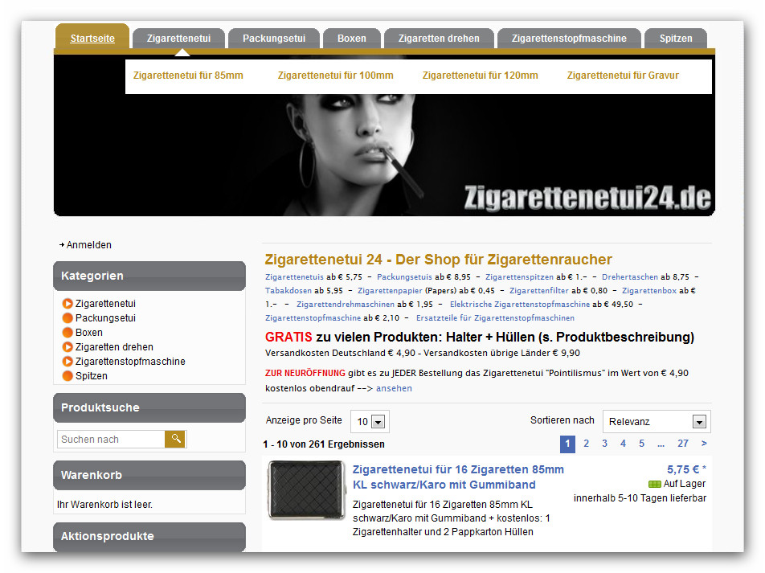Click the 5,75 € product price
The height and width of the screenshot is (573, 765).
[686, 469]
